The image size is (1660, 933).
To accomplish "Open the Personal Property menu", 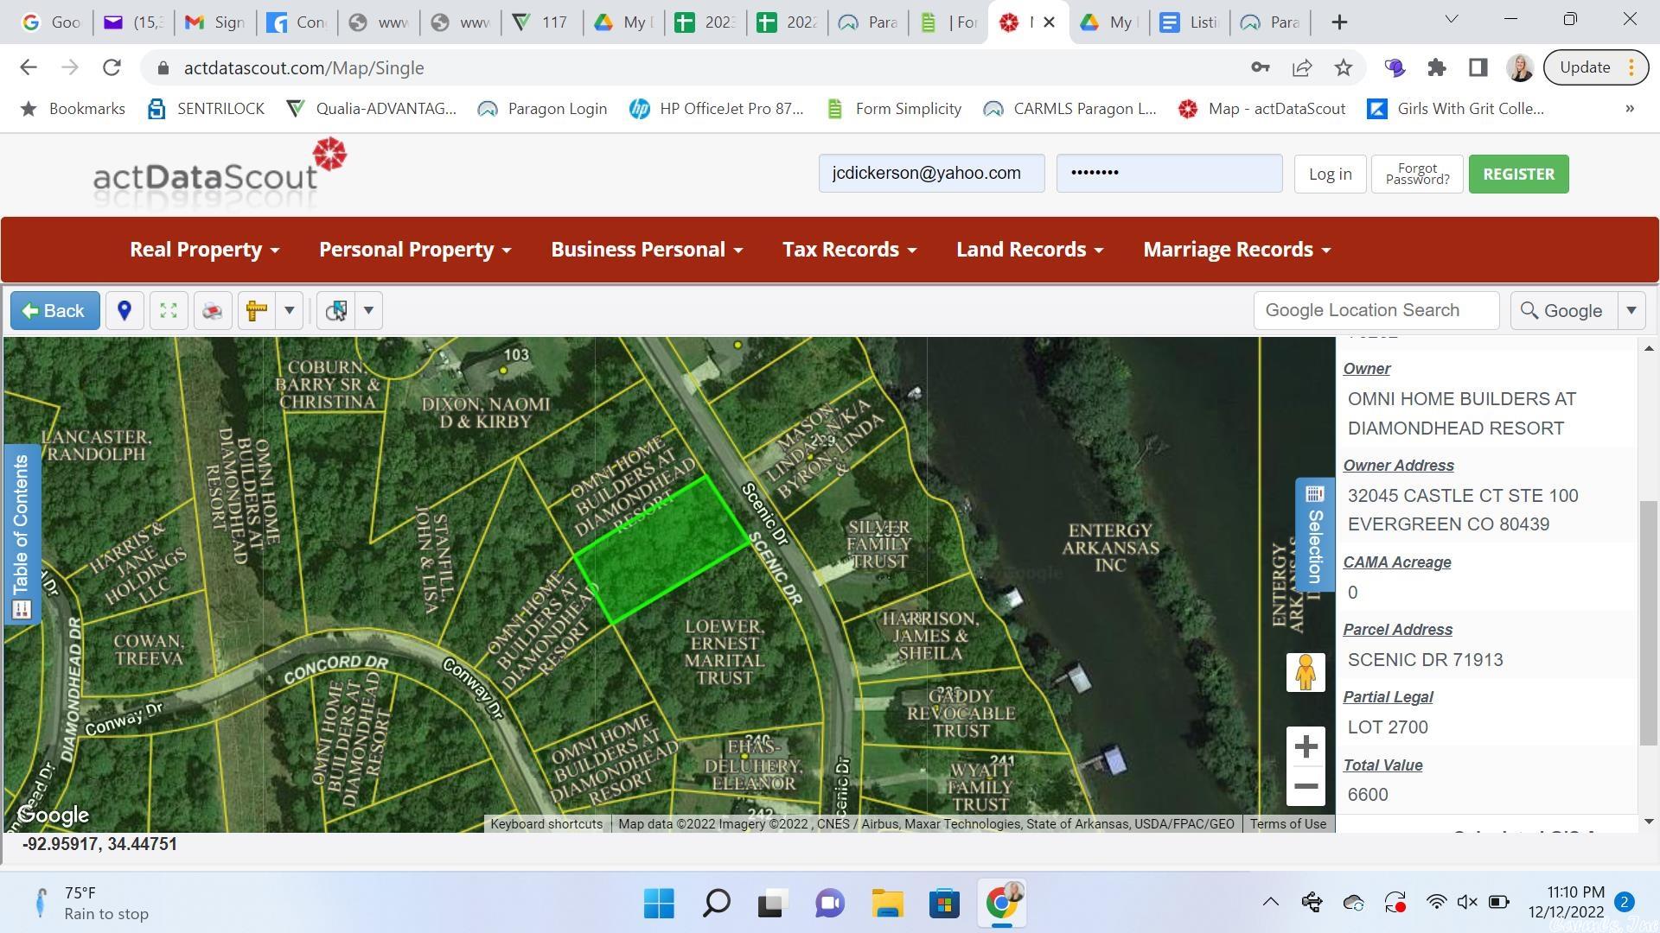I will click(415, 250).
